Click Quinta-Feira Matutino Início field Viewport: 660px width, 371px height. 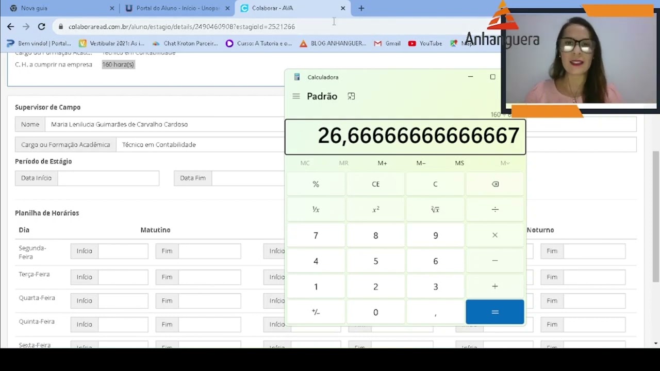123,325
